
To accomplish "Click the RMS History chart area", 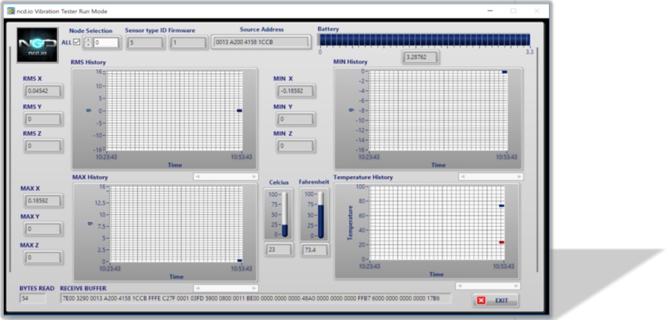I will [x=174, y=111].
